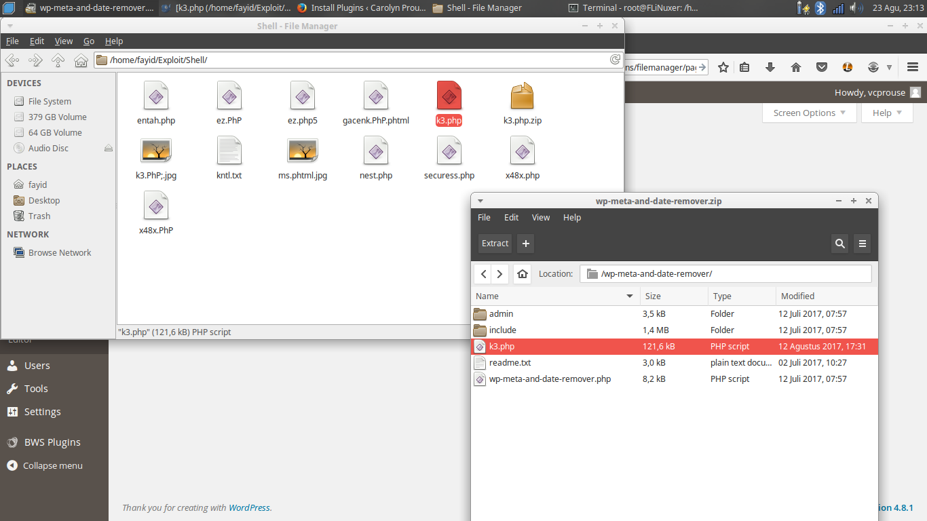
Task: Open Trash in Places sidebar
Action: coord(39,216)
